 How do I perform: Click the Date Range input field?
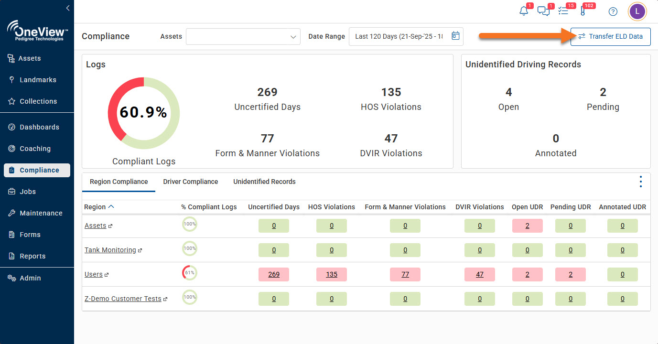tap(399, 36)
